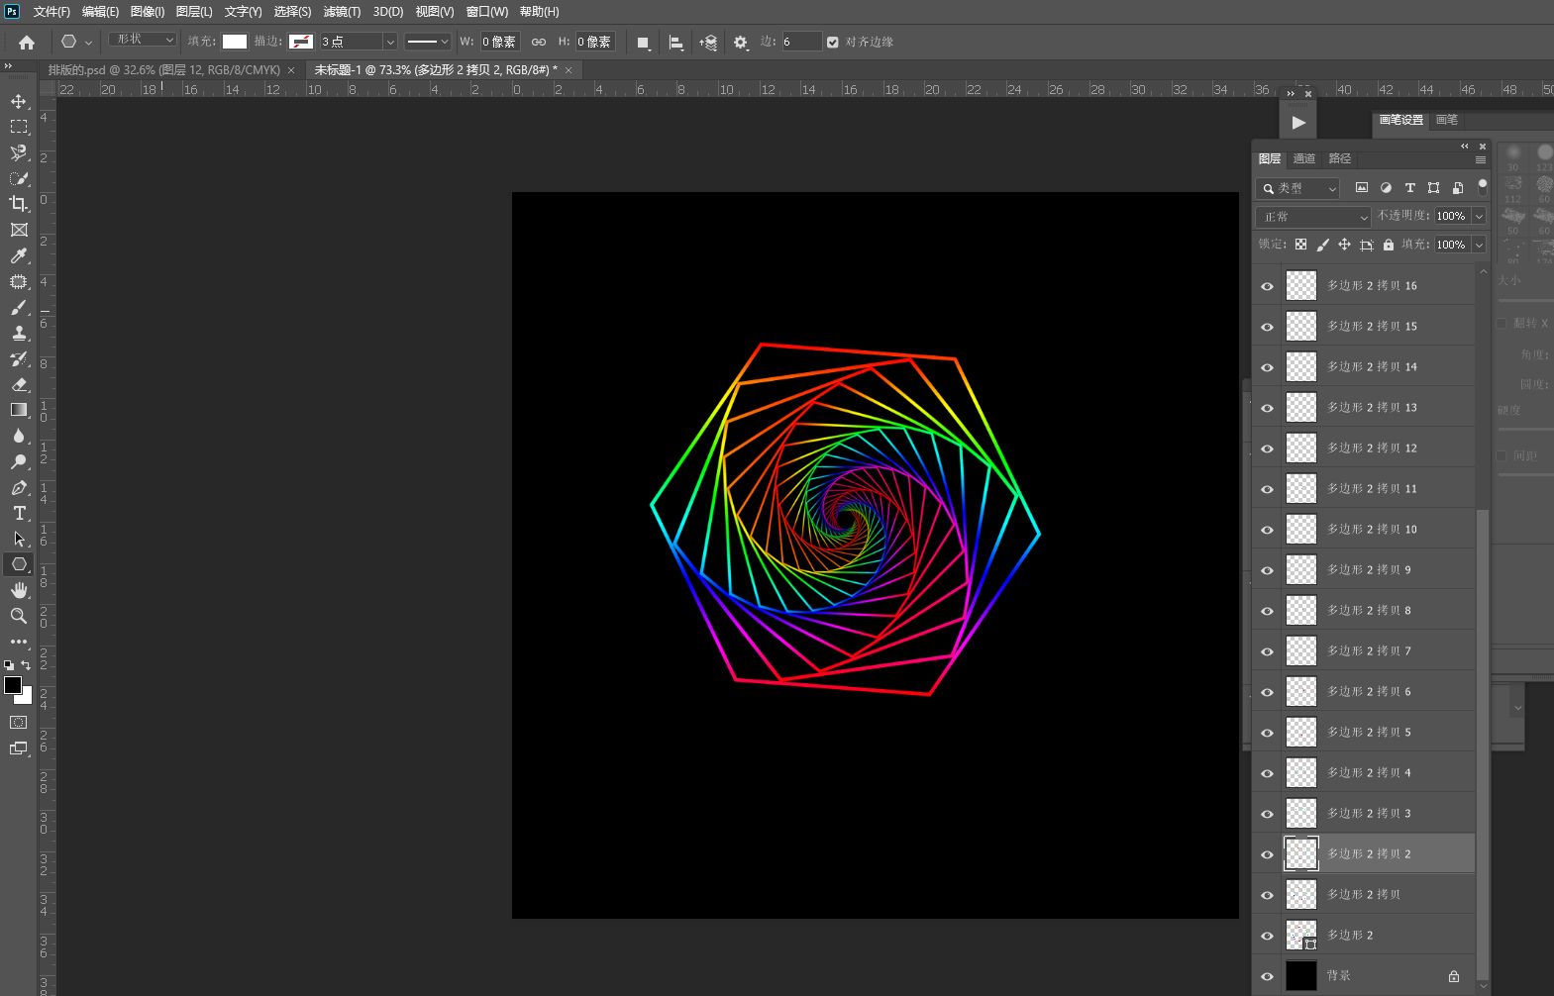Choose the Horizontal Type tool

[x=19, y=513]
